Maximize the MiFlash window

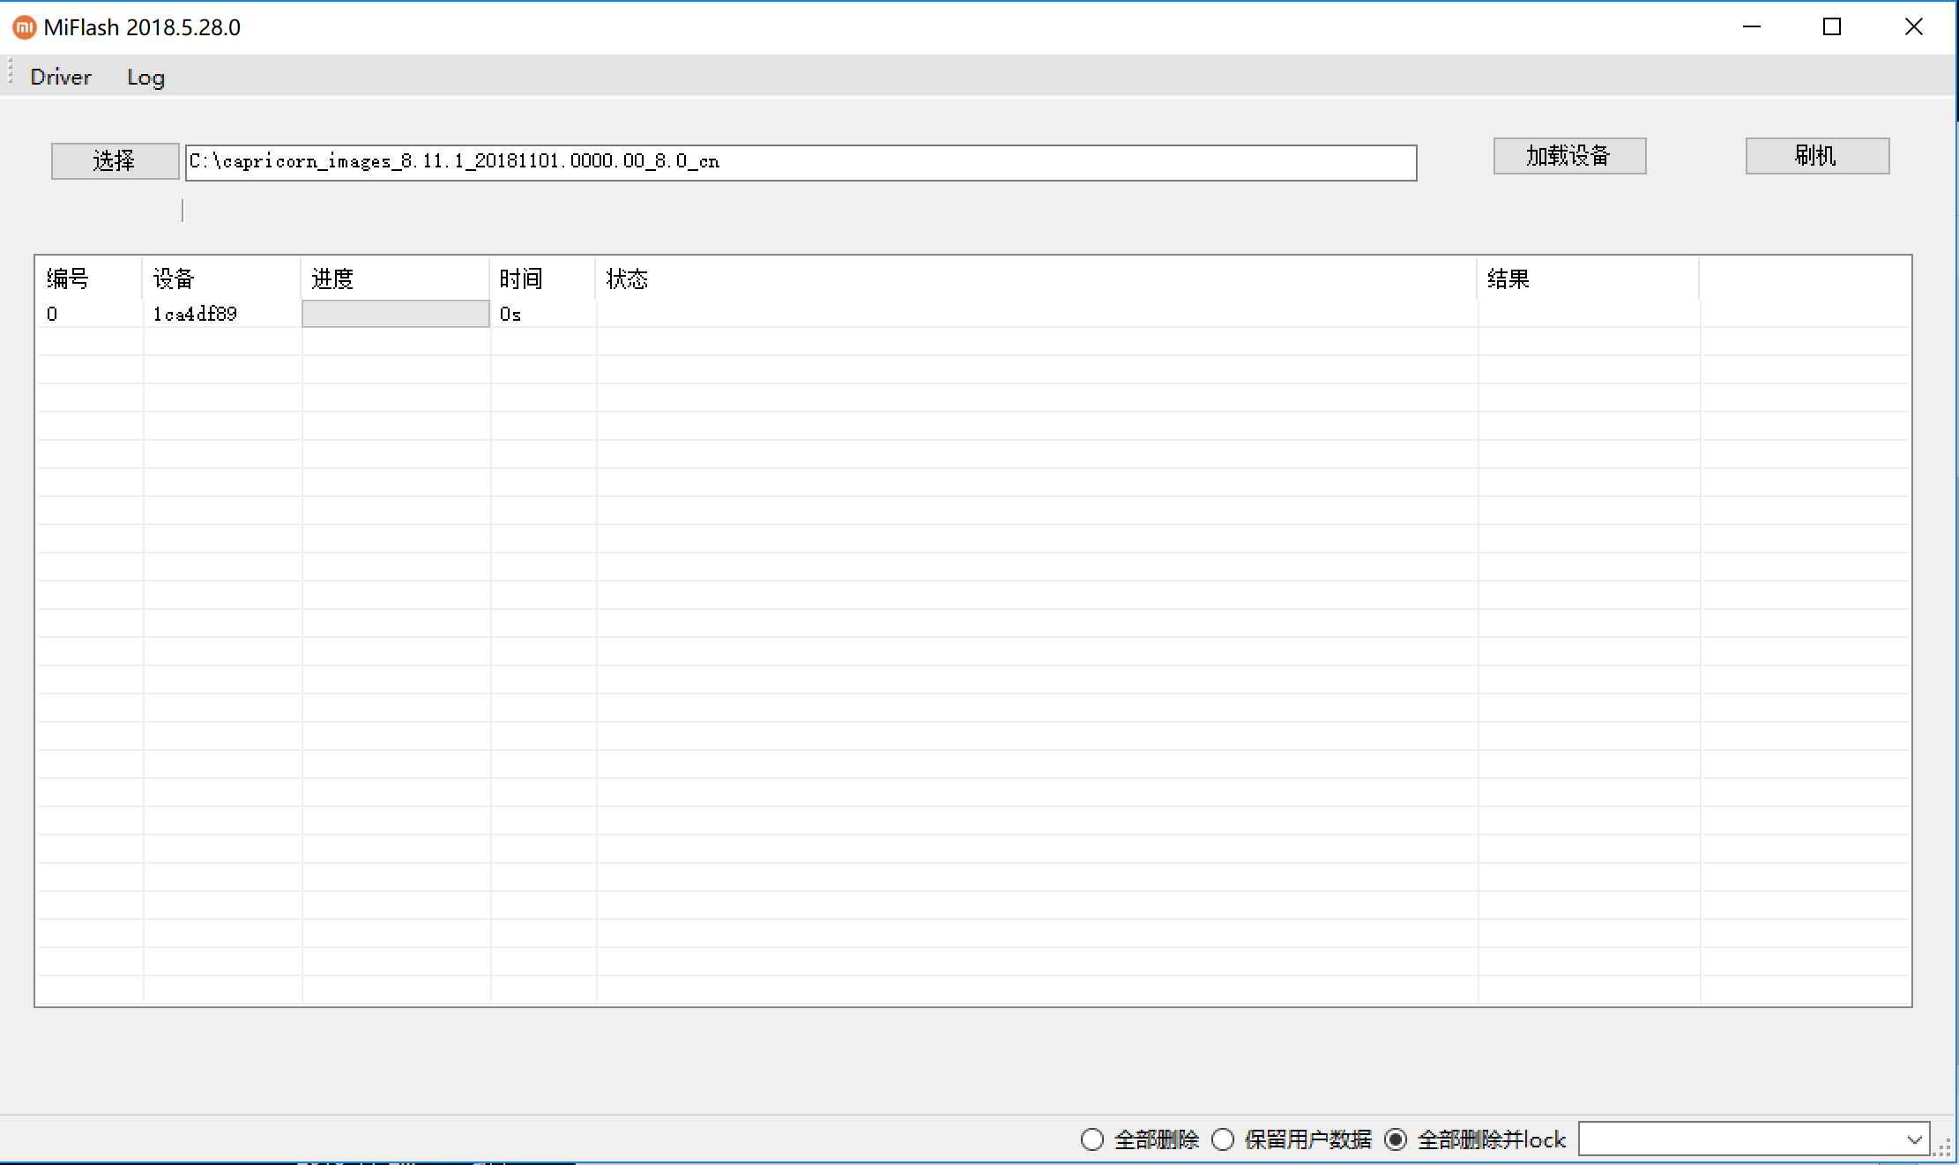pos(1832,27)
